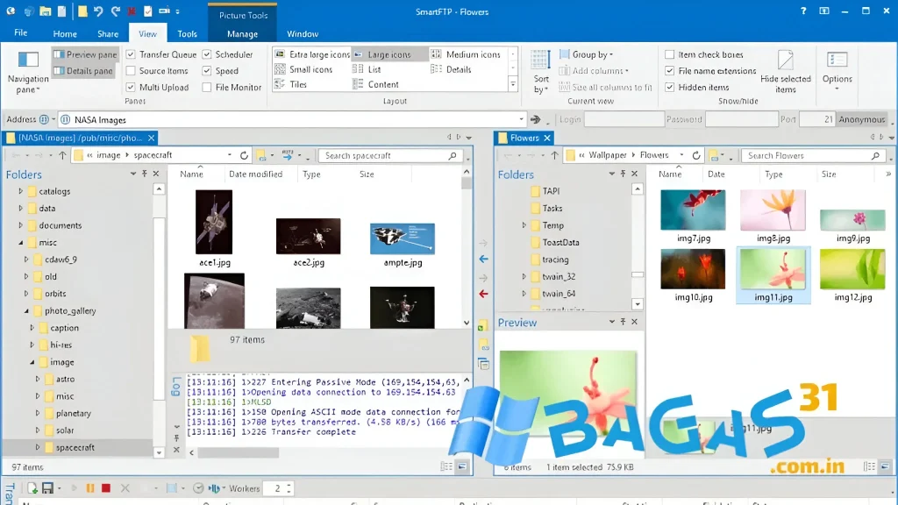898x505 pixels.
Task: Open the Options button
Action: pyautogui.click(x=837, y=72)
